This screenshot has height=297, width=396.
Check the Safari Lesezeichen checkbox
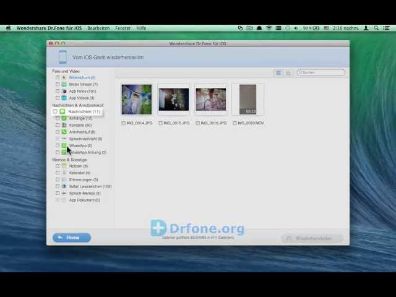tap(58, 186)
